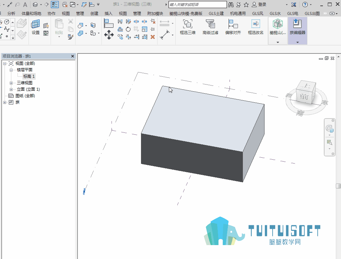Click the 框选三维 tool icon
341x259 pixels.
coord(187,24)
